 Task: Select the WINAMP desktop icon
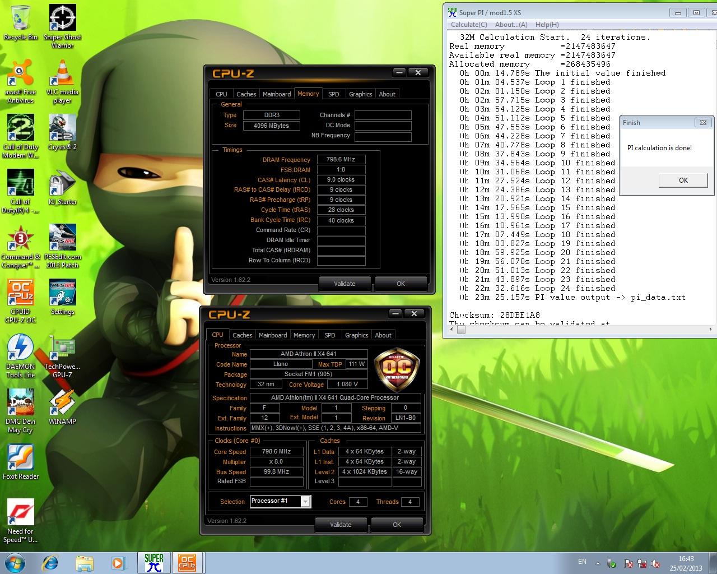pos(62,408)
